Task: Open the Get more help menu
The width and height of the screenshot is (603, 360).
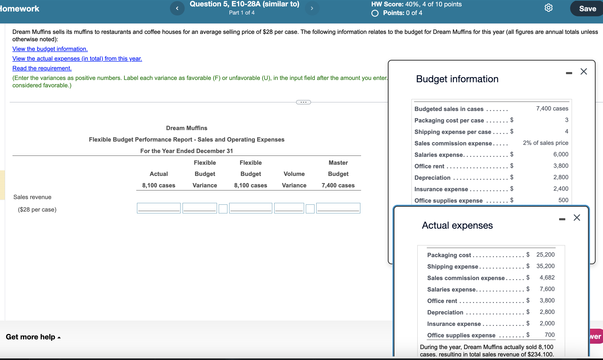Action: click(33, 337)
